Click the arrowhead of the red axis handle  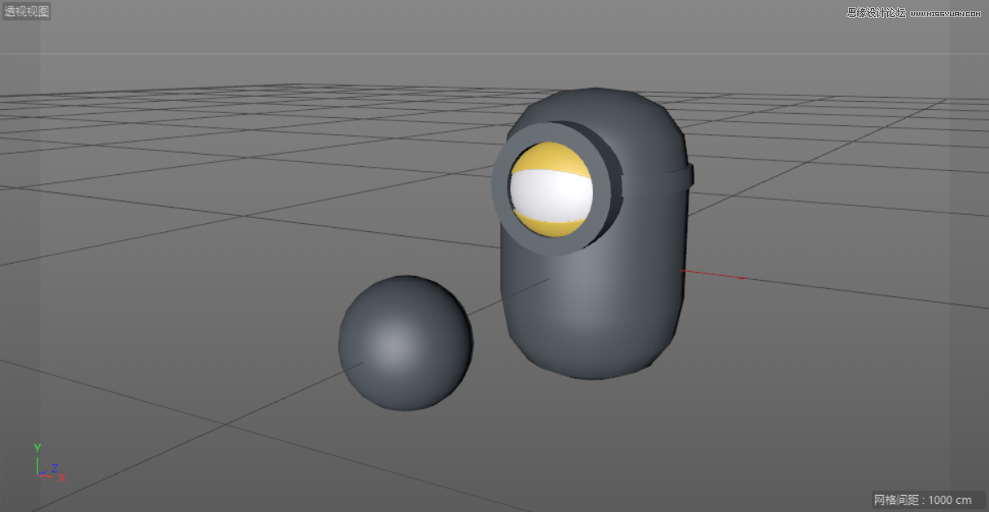(741, 277)
